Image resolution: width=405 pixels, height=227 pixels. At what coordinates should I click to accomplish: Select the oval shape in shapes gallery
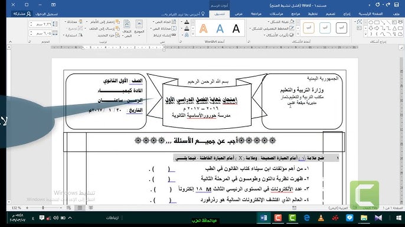tap(371, 23)
